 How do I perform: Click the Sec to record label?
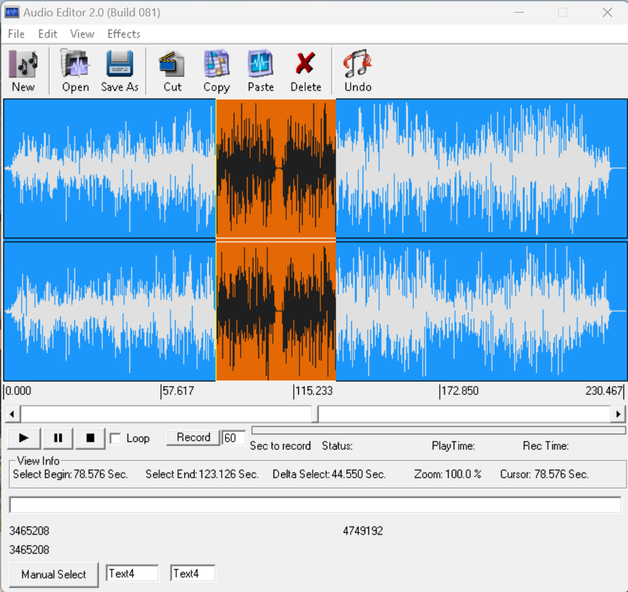click(281, 446)
